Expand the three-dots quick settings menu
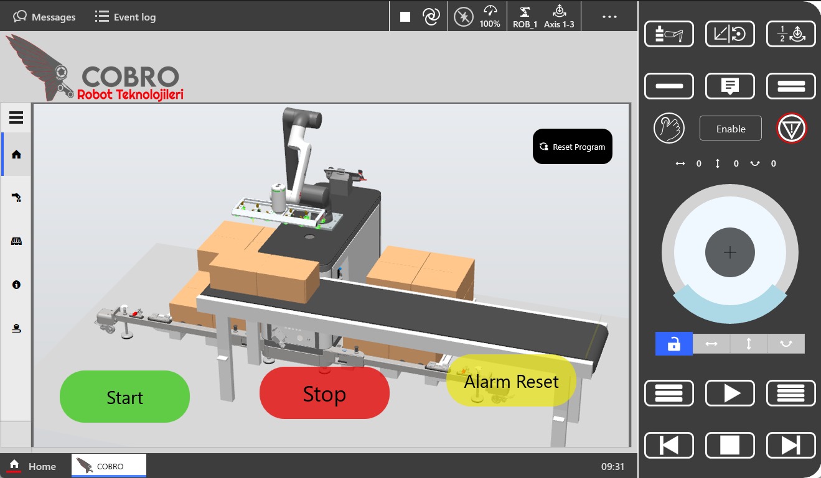821x478 pixels. [609, 17]
